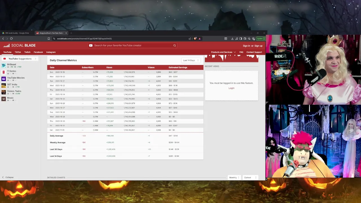The image size is (361, 203).
Task: Click Sign in link
Action: 246,46
